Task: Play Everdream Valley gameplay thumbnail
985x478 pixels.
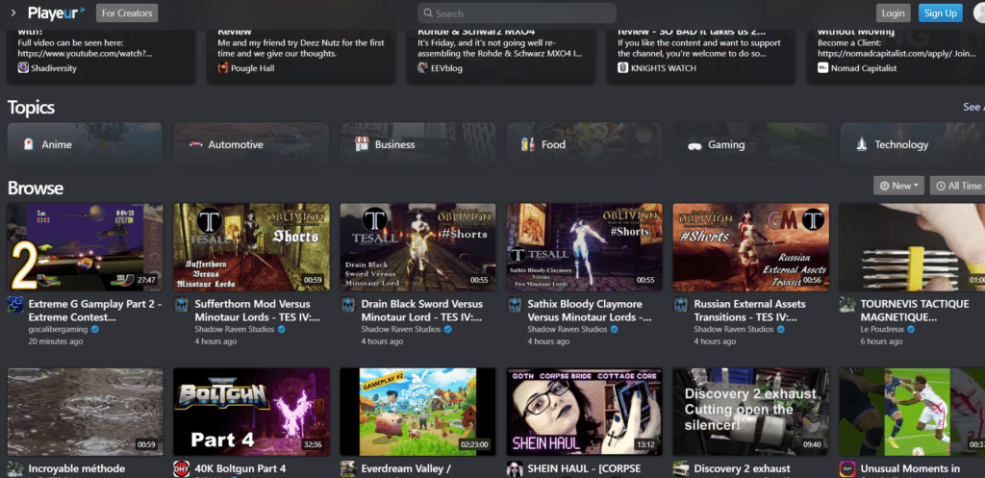Action: (x=417, y=412)
